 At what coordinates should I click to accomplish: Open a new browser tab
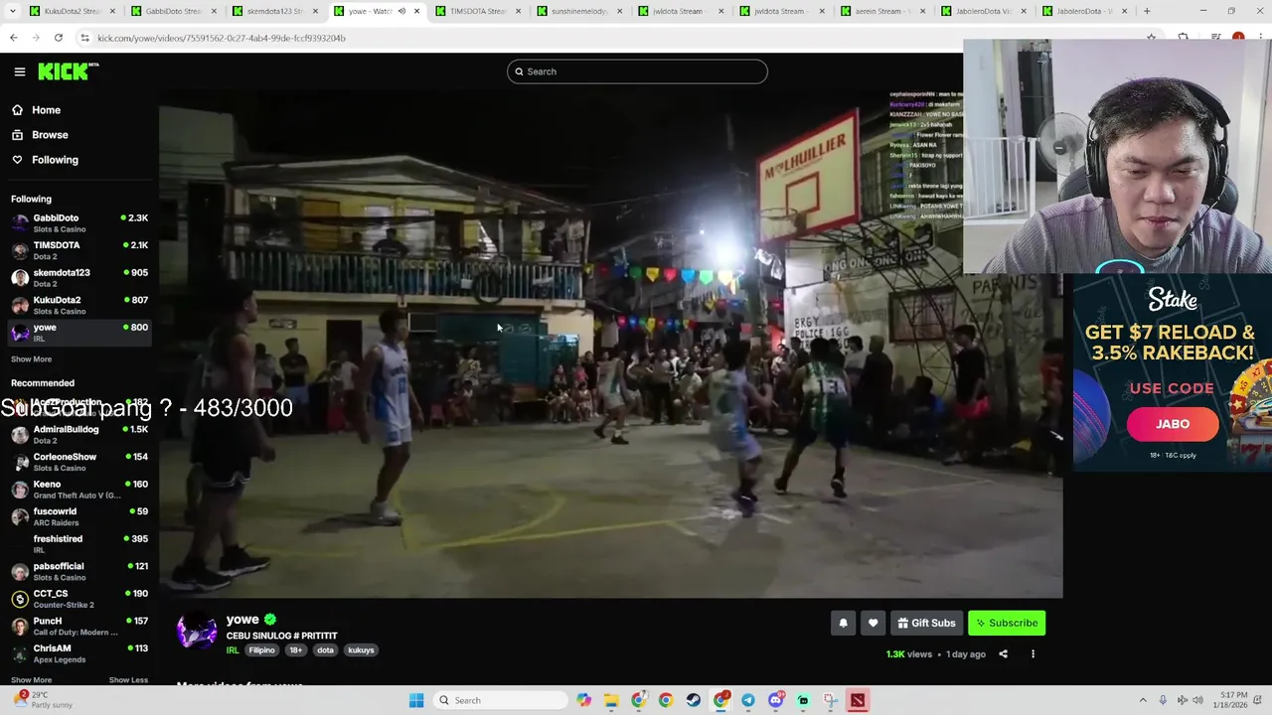(x=1147, y=11)
